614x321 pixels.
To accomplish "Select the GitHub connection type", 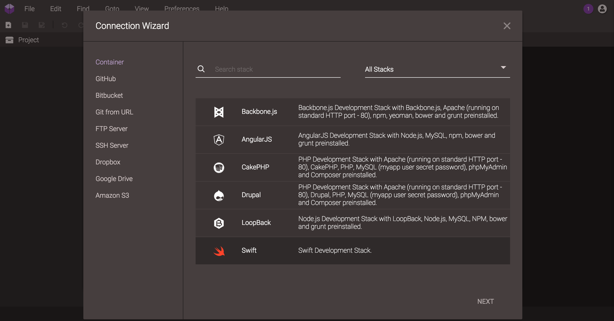I will pyautogui.click(x=106, y=79).
